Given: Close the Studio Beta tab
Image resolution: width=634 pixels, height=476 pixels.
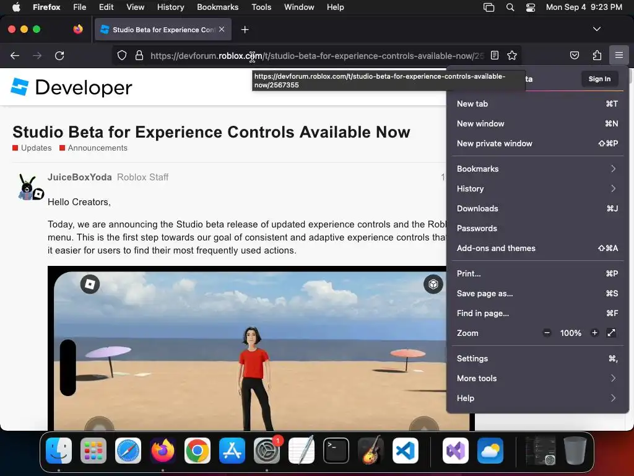Looking at the screenshot, I should tap(222, 29).
